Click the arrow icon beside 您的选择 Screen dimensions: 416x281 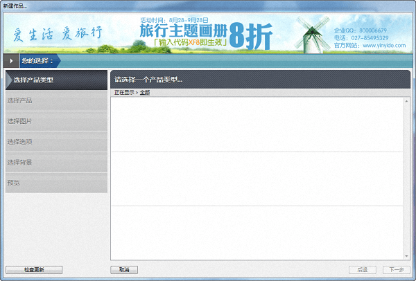point(11,61)
